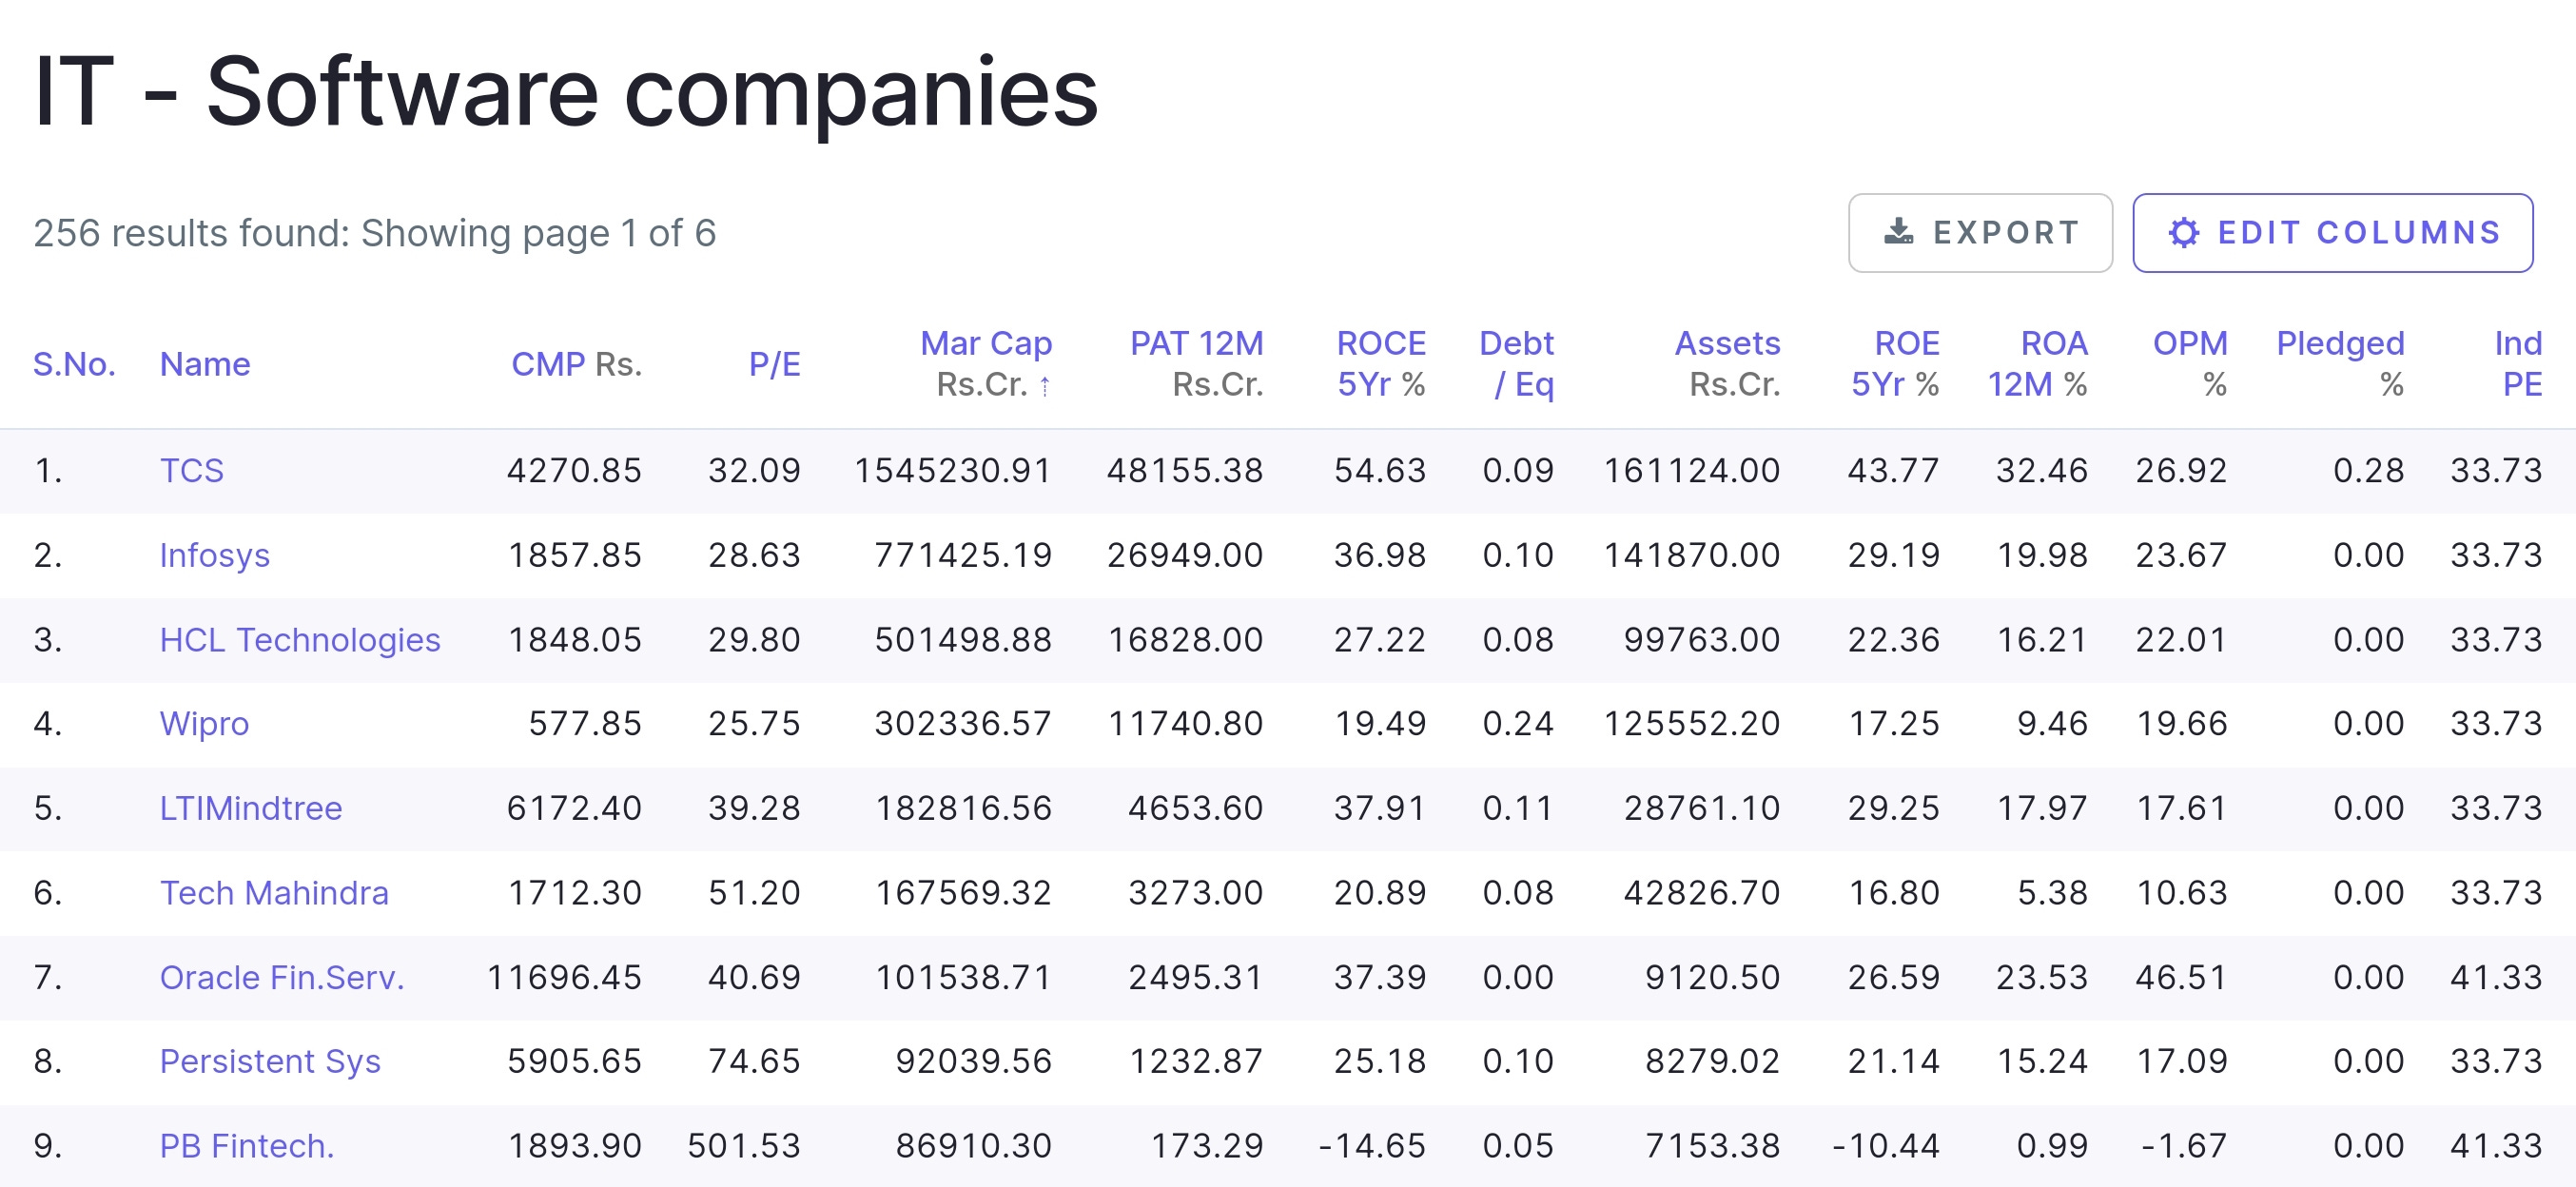
Task: Open the HCL Technologies link
Action: coord(300,639)
